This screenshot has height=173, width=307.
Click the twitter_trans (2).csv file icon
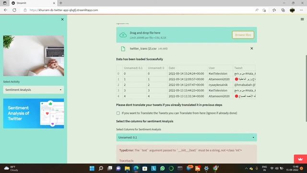(x=123, y=49)
